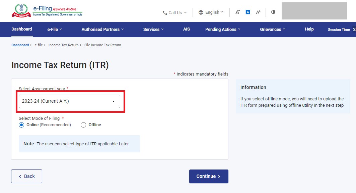Open the Authorised Partners menu
The image size is (356, 193).
coord(102,30)
